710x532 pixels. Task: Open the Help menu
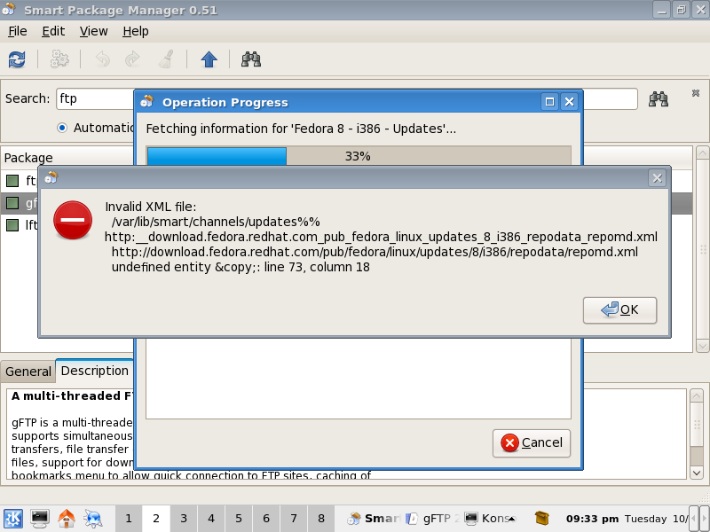pos(136,31)
